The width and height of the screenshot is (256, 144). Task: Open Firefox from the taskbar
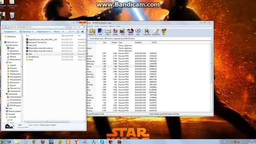(x=43, y=142)
